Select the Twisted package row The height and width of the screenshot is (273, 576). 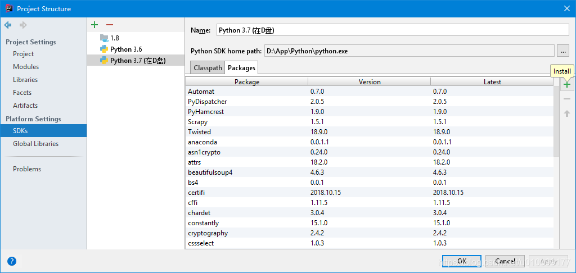click(369, 132)
